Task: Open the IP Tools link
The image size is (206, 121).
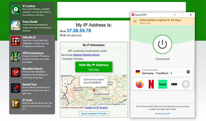Action: click(x=27, y=100)
